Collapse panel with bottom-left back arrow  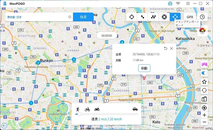[4, 125]
